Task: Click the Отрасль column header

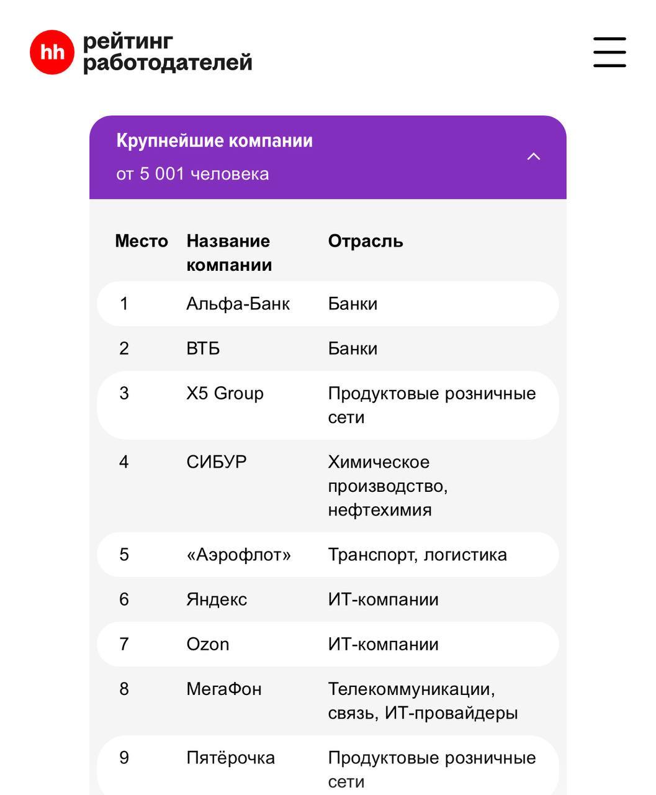Action: 366,241
